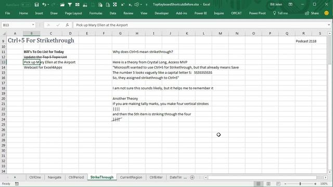Click the macro recording icon in status bar

coord(17,184)
